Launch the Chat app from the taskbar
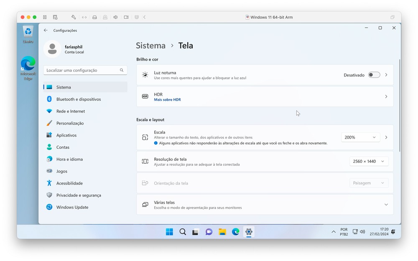Viewport: 418px width, 261px height. (x=209, y=232)
